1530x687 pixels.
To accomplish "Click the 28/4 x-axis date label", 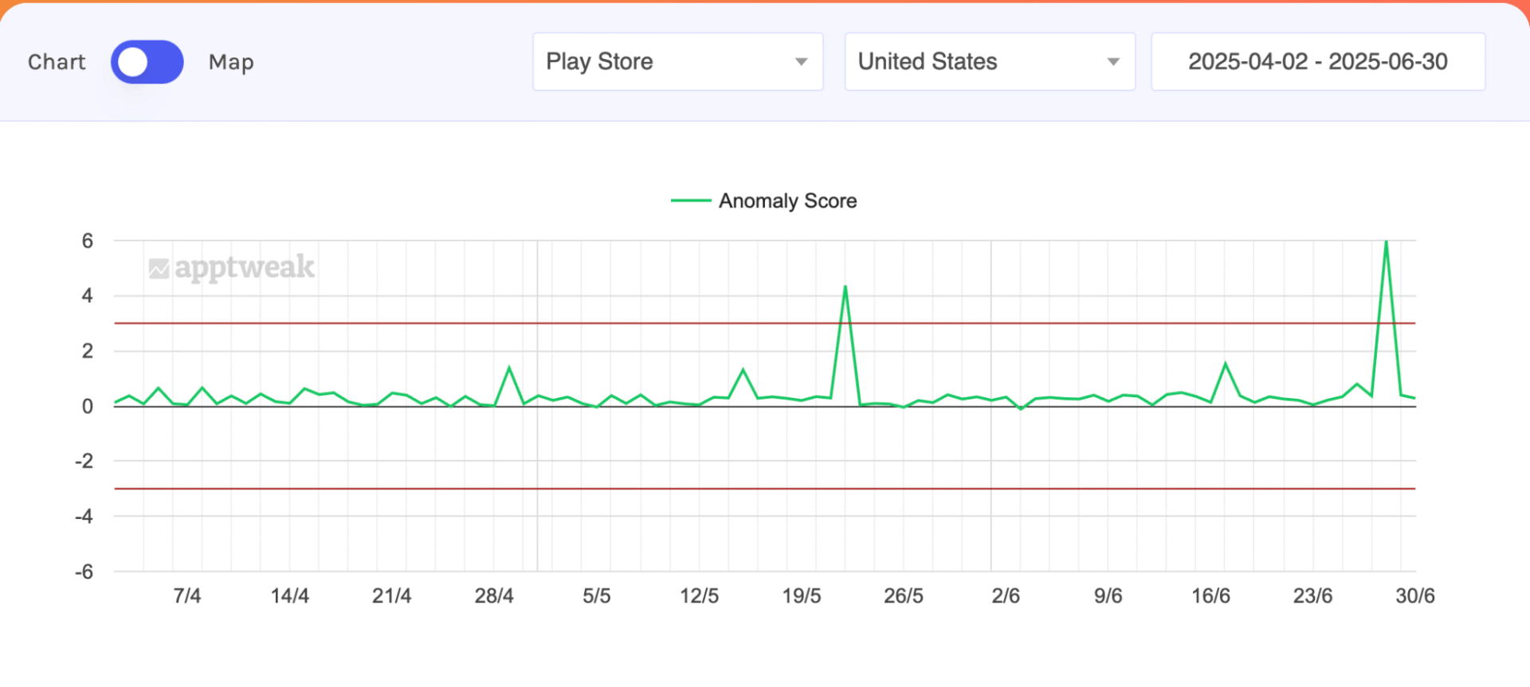I will pyautogui.click(x=494, y=595).
